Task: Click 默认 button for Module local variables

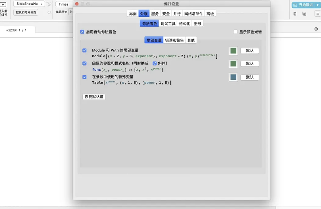Action: tap(250, 51)
